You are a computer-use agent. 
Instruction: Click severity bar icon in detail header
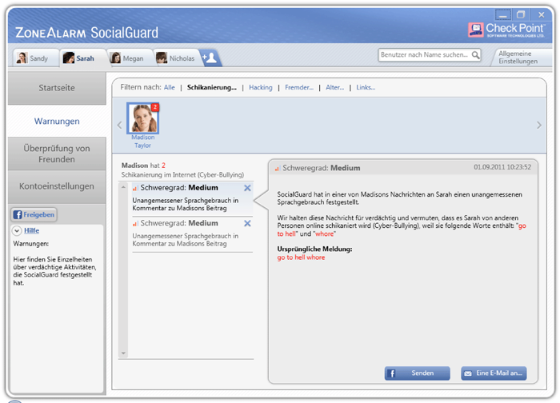click(277, 169)
